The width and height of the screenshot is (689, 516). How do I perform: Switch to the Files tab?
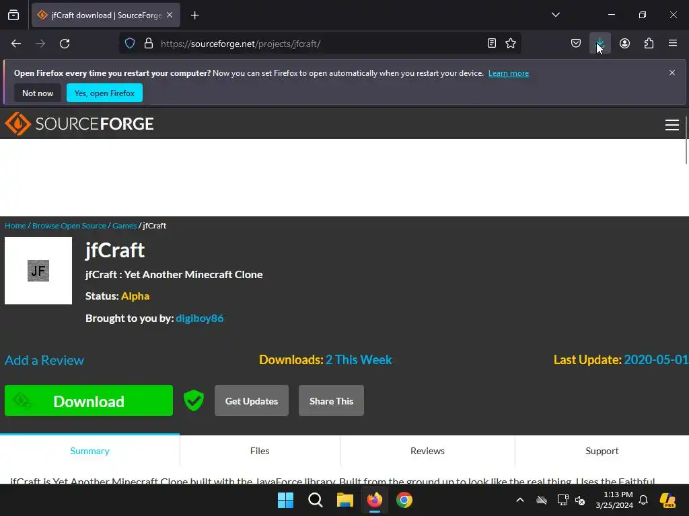point(260,451)
